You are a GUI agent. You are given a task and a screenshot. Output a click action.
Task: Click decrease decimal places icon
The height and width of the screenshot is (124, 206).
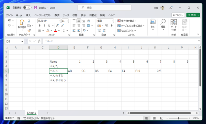click(104, 31)
